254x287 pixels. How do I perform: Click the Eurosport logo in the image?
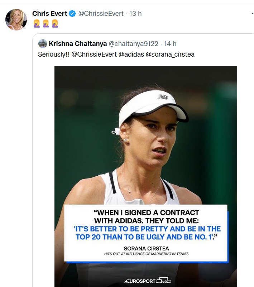click(x=147, y=281)
